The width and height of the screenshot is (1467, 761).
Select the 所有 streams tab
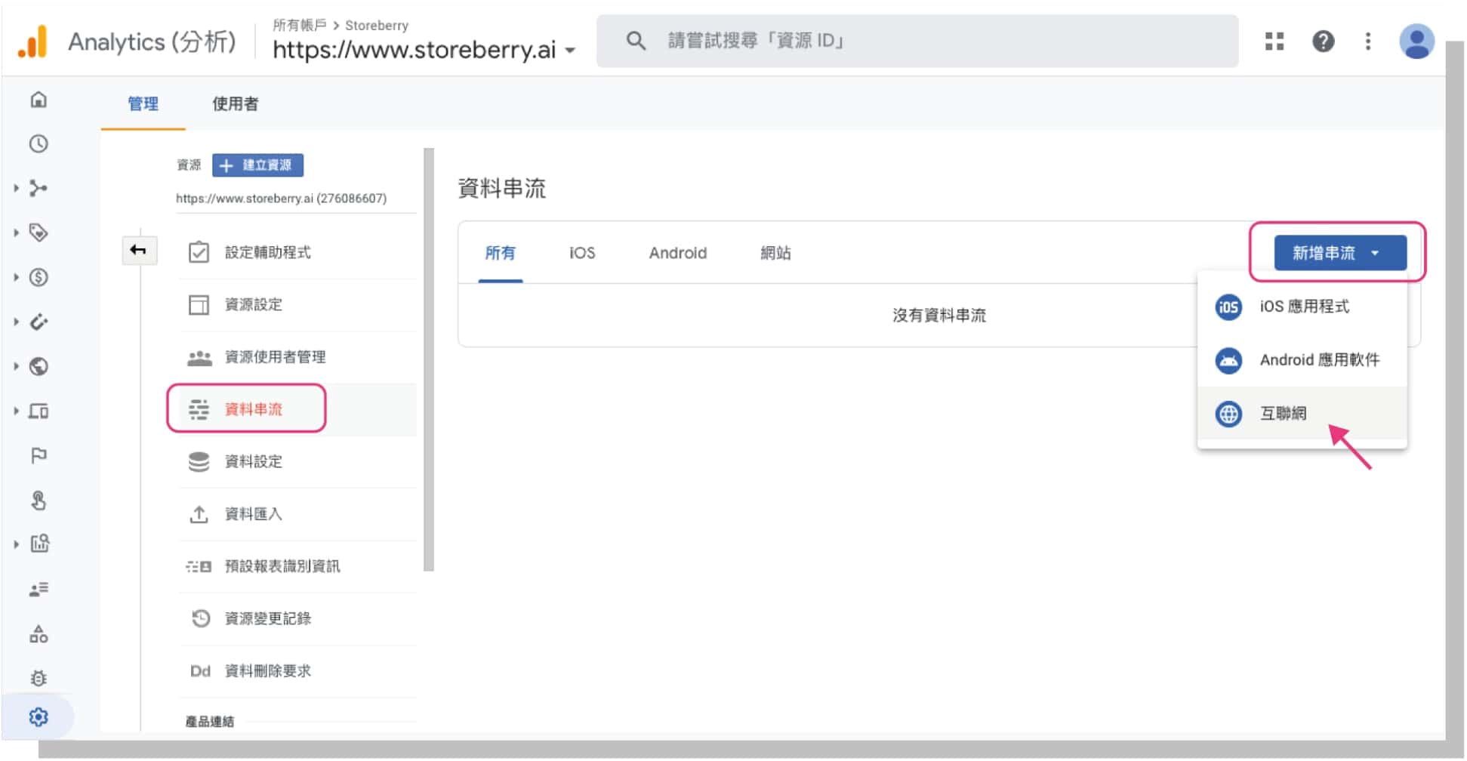click(x=500, y=253)
